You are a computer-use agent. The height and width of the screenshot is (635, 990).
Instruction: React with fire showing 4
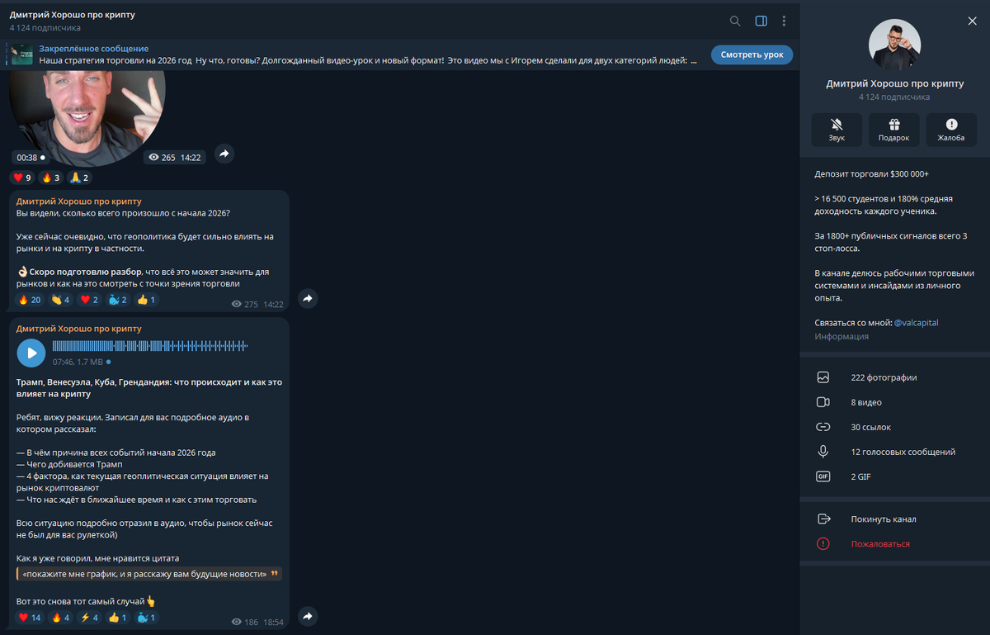(x=60, y=617)
